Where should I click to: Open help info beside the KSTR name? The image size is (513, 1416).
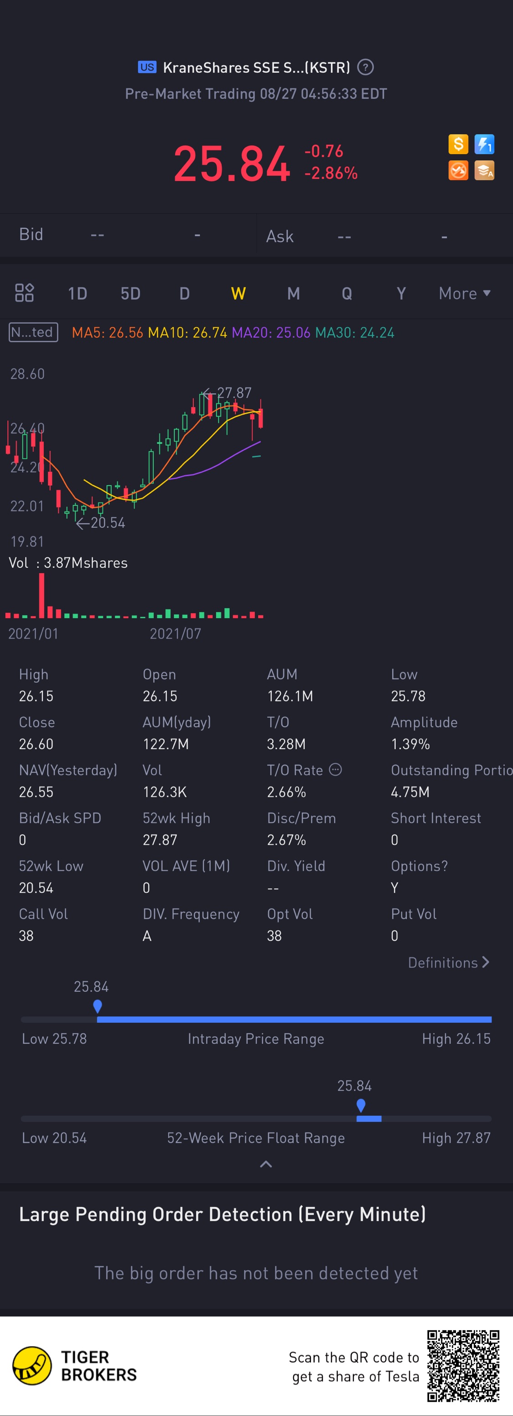(x=365, y=68)
